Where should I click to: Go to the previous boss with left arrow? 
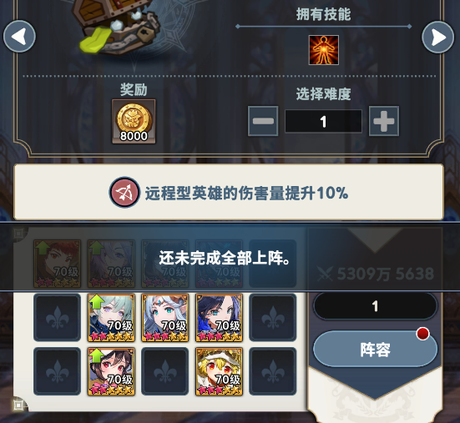coord(19,37)
